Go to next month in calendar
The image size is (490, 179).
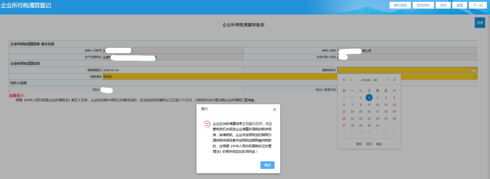coord(387,80)
